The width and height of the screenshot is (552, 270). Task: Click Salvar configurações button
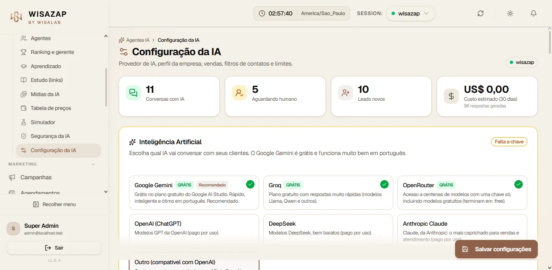point(496,249)
